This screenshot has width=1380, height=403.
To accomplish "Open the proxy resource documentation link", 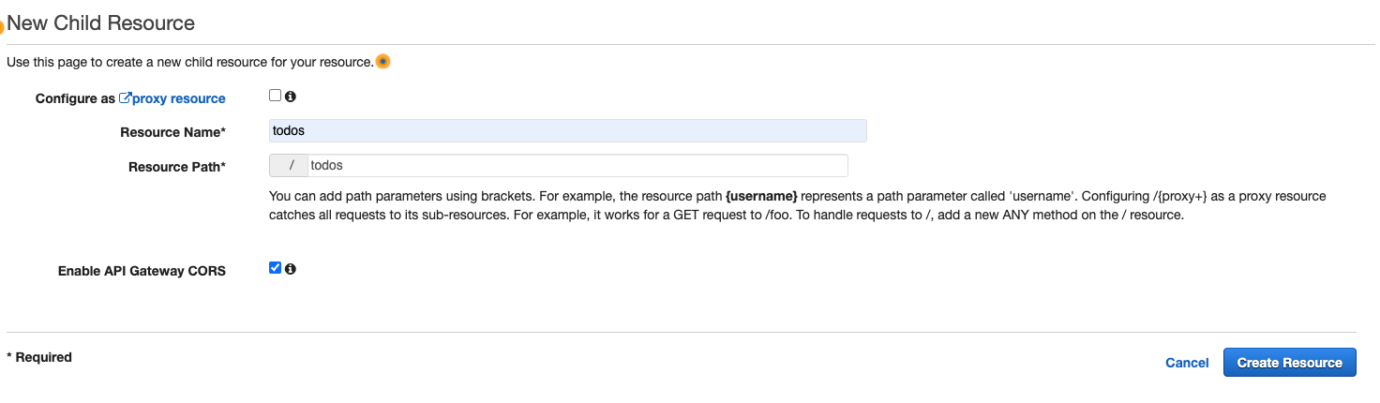I will (179, 98).
